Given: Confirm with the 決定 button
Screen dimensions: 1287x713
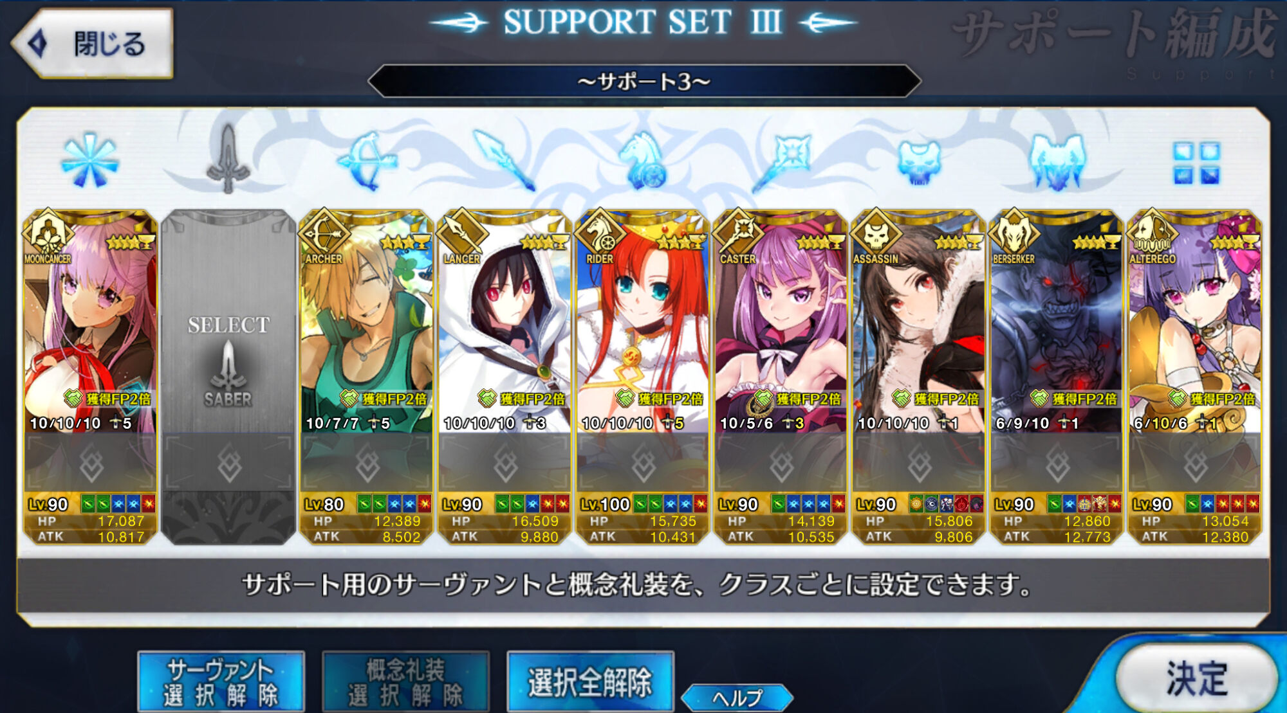Looking at the screenshot, I should click(1196, 678).
